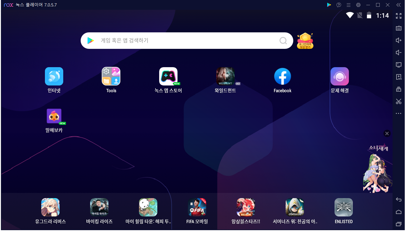The height and width of the screenshot is (232, 406).
Task: Open the 문제 해결 support app
Action: point(340,76)
